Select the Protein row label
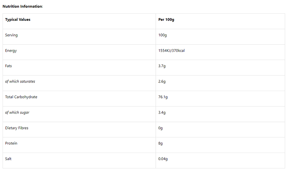The width and height of the screenshot is (293, 177). point(11,143)
